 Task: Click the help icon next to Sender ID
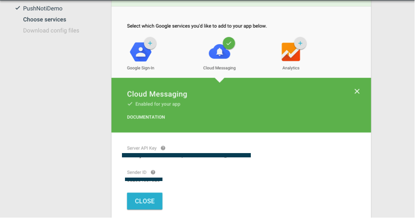153,172
